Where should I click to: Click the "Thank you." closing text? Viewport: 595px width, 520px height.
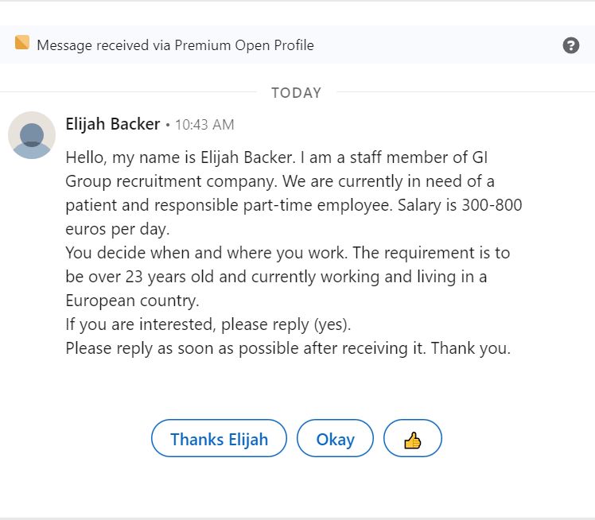tap(471, 348)
